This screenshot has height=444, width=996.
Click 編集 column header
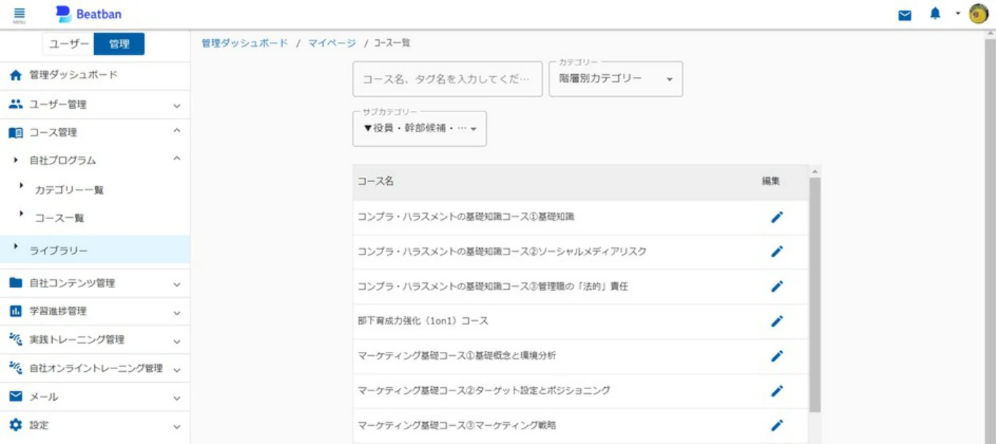click(x=771, y=181)
